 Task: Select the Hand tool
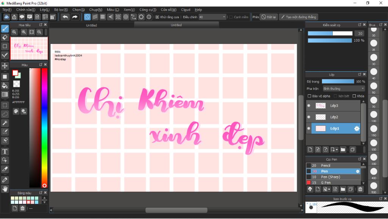[x=5, y=189]
